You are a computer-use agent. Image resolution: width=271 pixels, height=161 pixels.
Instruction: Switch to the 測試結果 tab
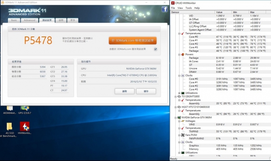click(x=47, y=20)
